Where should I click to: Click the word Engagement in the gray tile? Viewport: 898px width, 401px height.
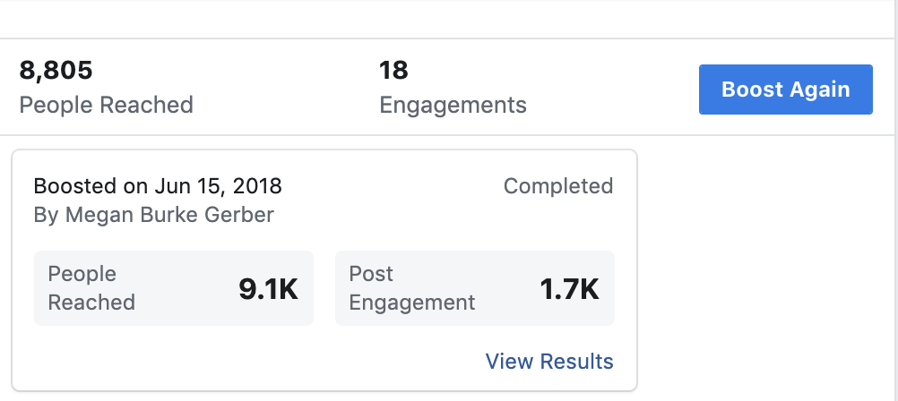pyautogui.click(x=412, y=303)
